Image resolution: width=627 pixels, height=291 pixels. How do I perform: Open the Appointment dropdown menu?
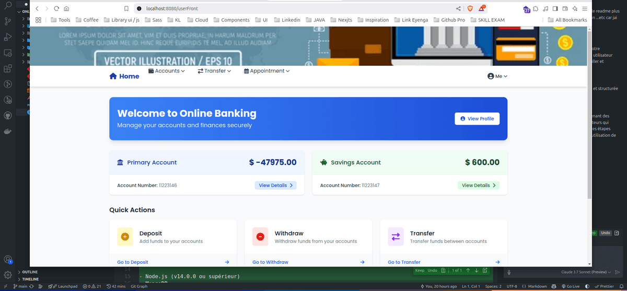coord(266,71)
